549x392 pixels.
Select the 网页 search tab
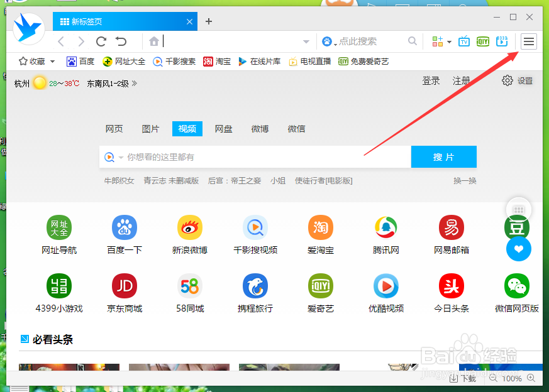coord(114,129)
